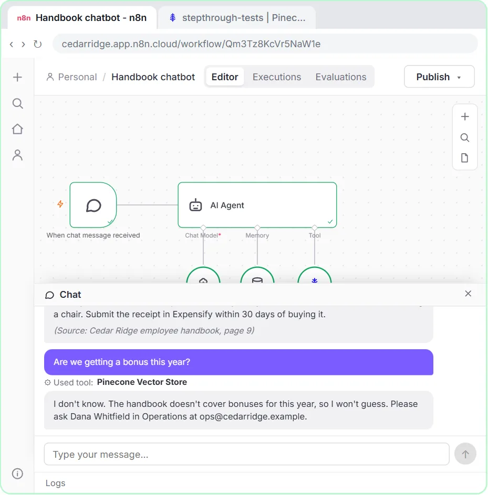Viewport: 488px width, 495px height.
Task: Select the Chat Model sub-node circle
Action: pyautogui.click(x=203, y=275)
